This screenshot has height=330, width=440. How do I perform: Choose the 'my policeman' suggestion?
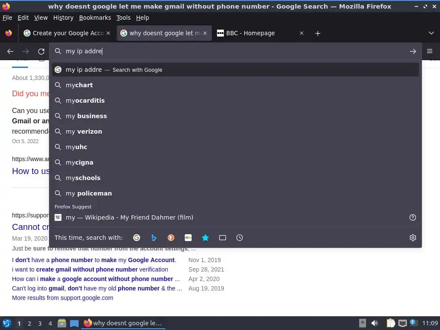(x=235, y=193)
